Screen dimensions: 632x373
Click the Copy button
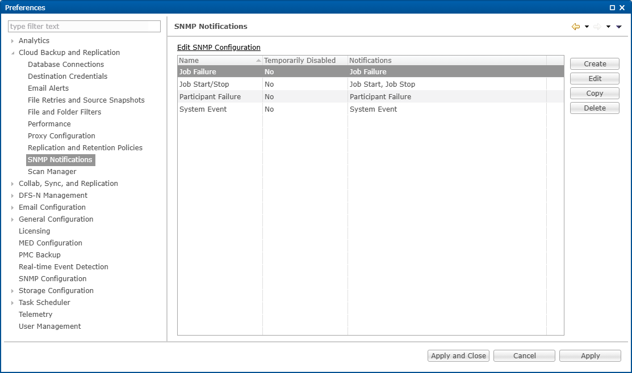(x=595, y=94)
